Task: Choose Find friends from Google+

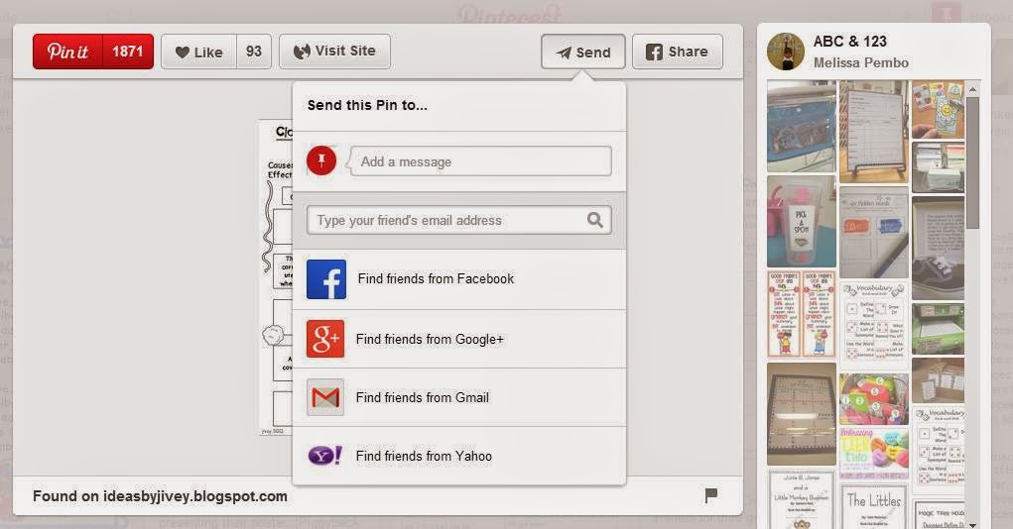Action: 459,339
